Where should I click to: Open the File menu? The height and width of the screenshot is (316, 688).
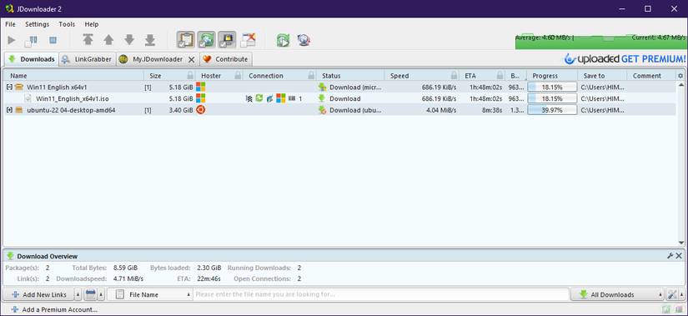coord(10,24)
